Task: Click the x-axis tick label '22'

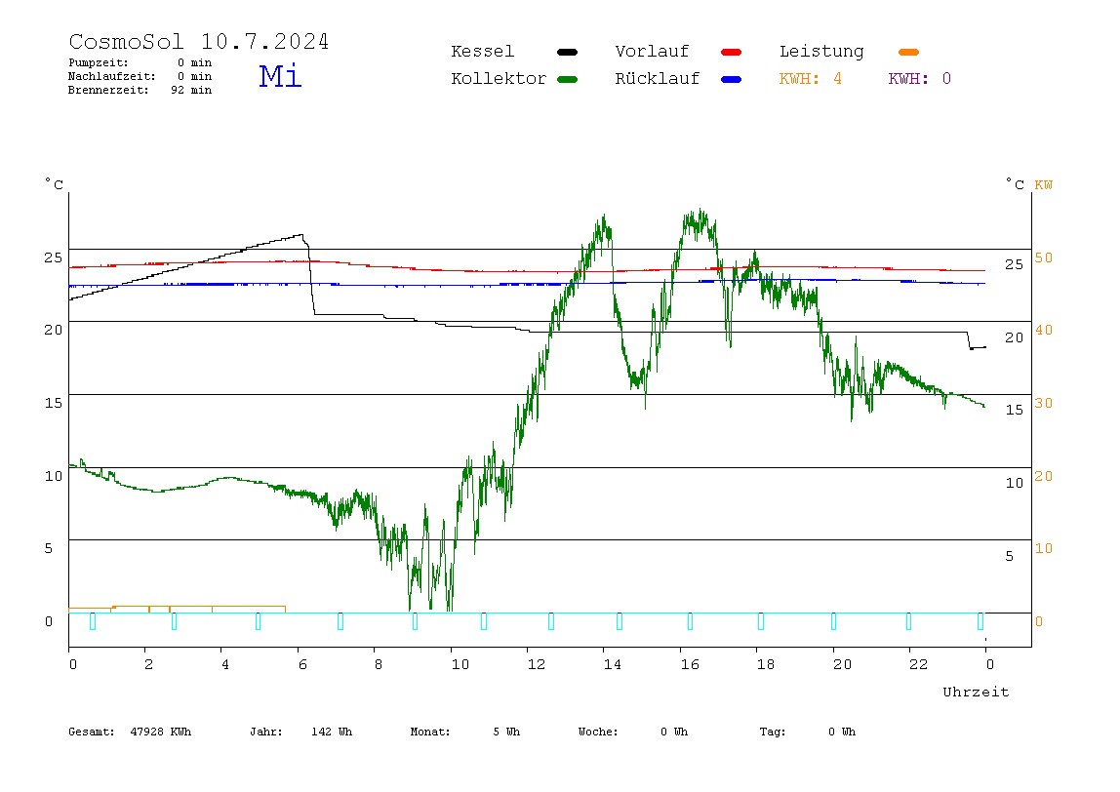Action: click(x=919, y=664)
